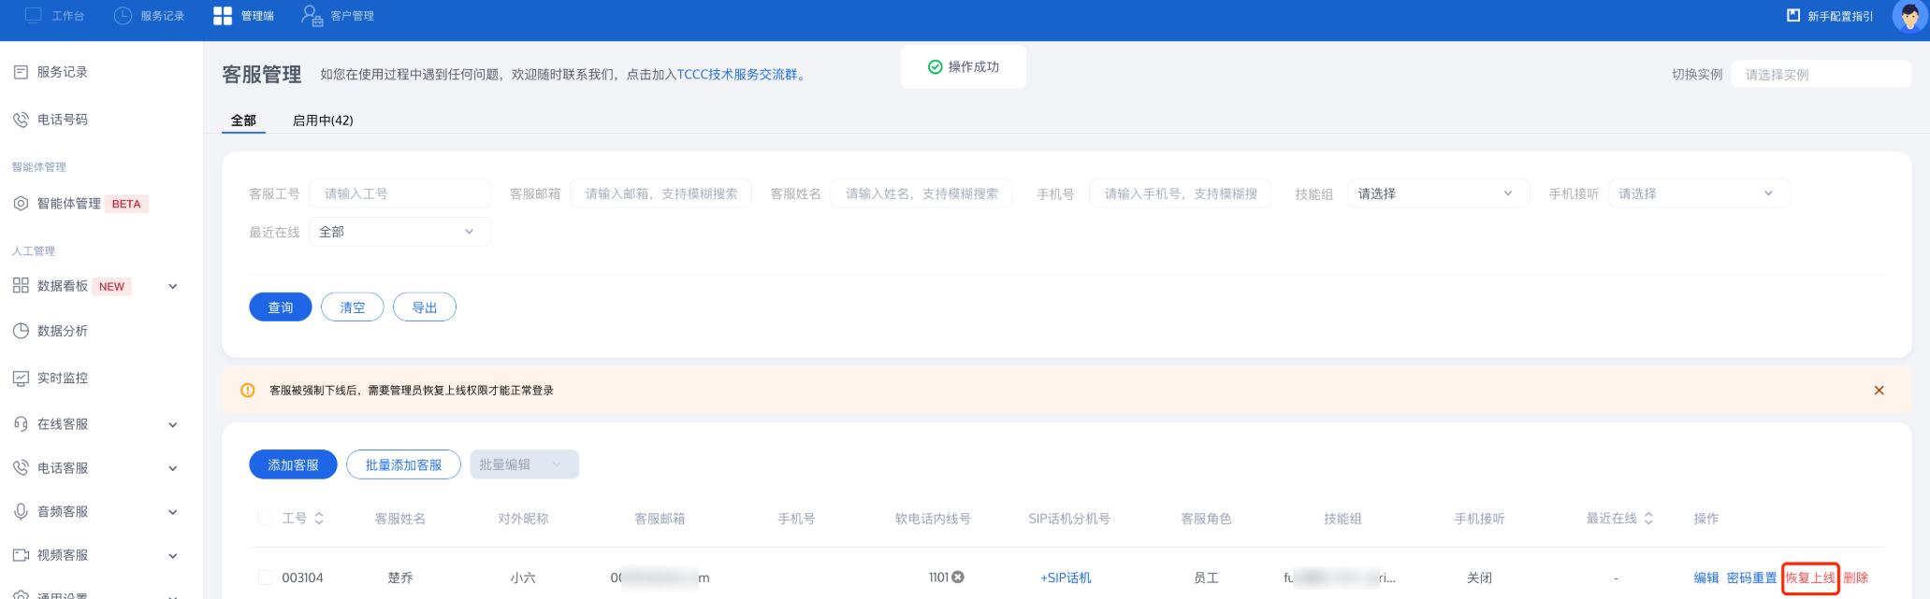
Task: Click the 音频客服 microphone icon
Action: coord(21,512)
